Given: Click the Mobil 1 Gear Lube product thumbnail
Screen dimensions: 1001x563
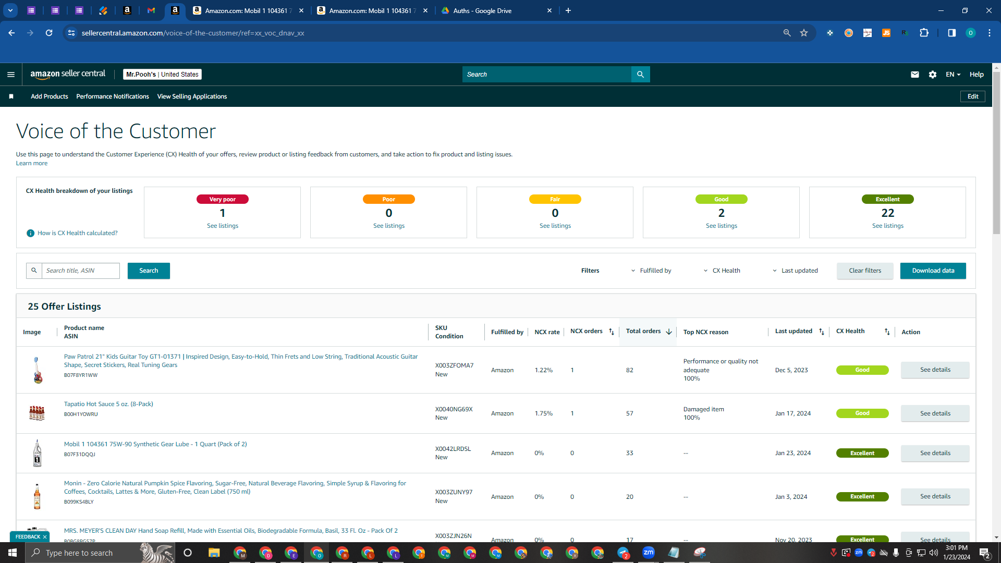Looking at the screenshot, I should pyautogui.click(x=37, y=453).
